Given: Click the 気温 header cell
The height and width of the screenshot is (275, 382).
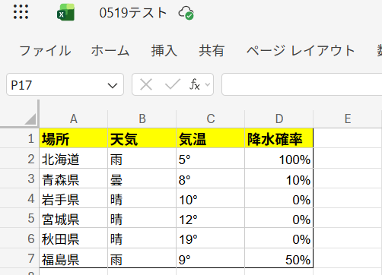Looking at the screenshot, I should click(211, 138).
